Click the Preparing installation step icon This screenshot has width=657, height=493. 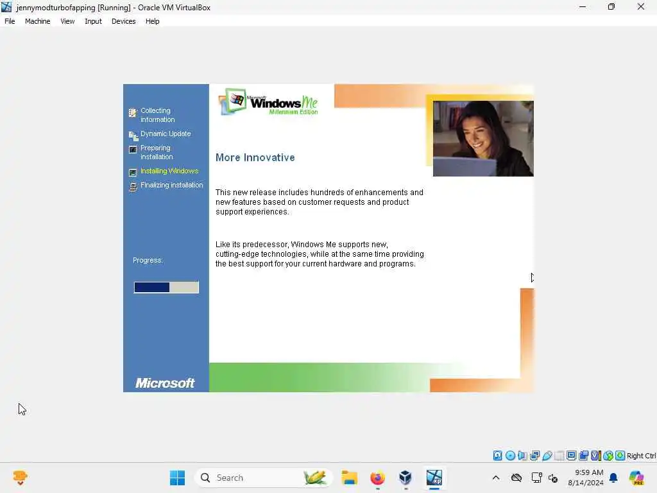point(133,150)
